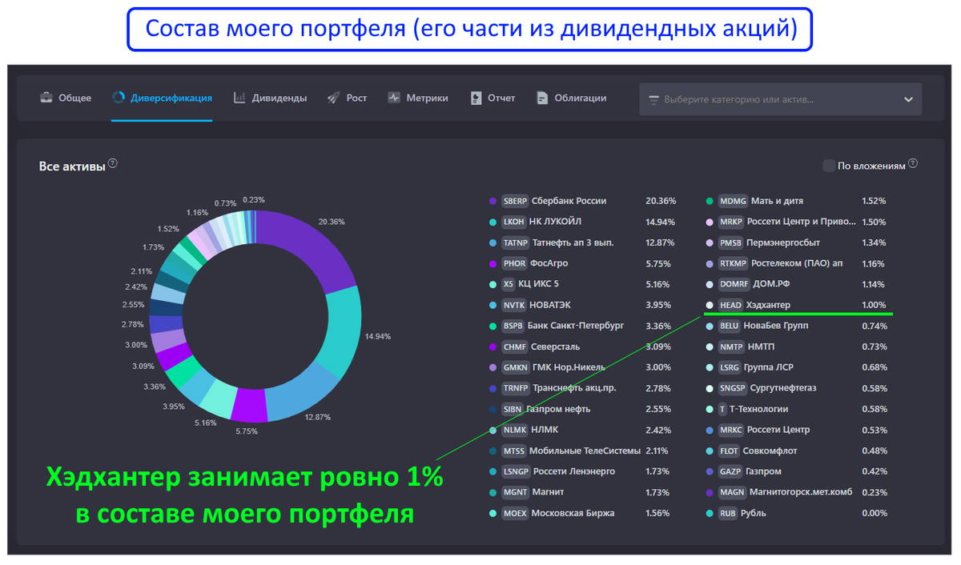Go to the Облигации tab
This screenshot has width=961, height=565.
pyautogui.click(x=572, y=98)
